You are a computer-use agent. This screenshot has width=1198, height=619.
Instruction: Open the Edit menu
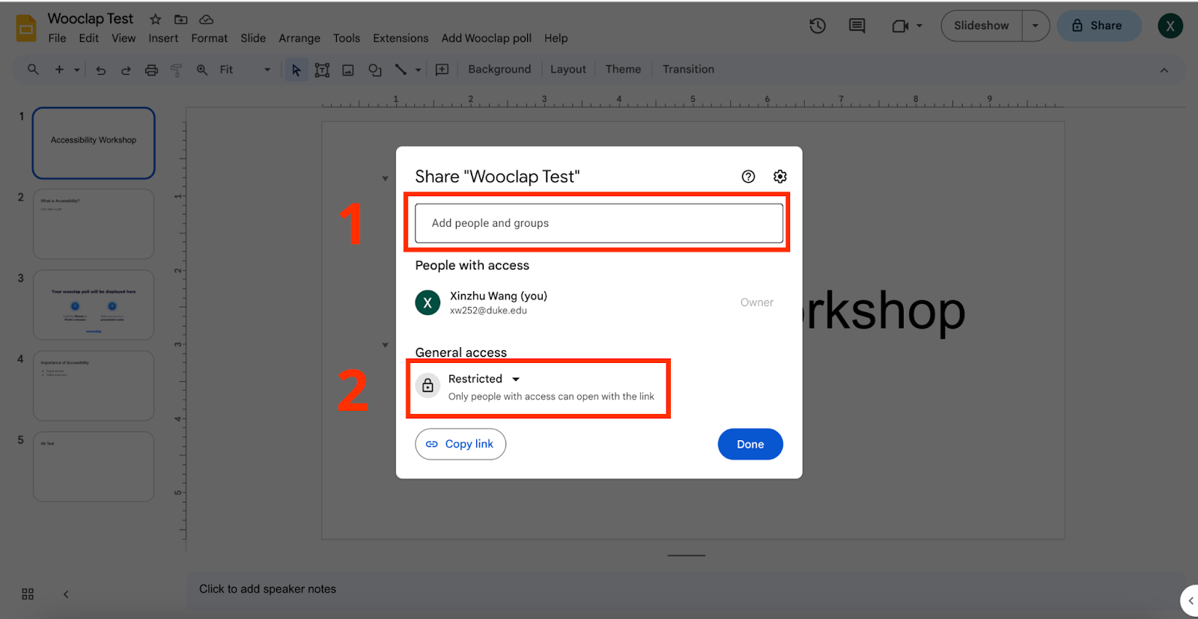(x=88, y=38)
